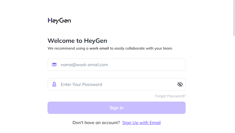Click the "Gen" part of the logo

[66, 21]
